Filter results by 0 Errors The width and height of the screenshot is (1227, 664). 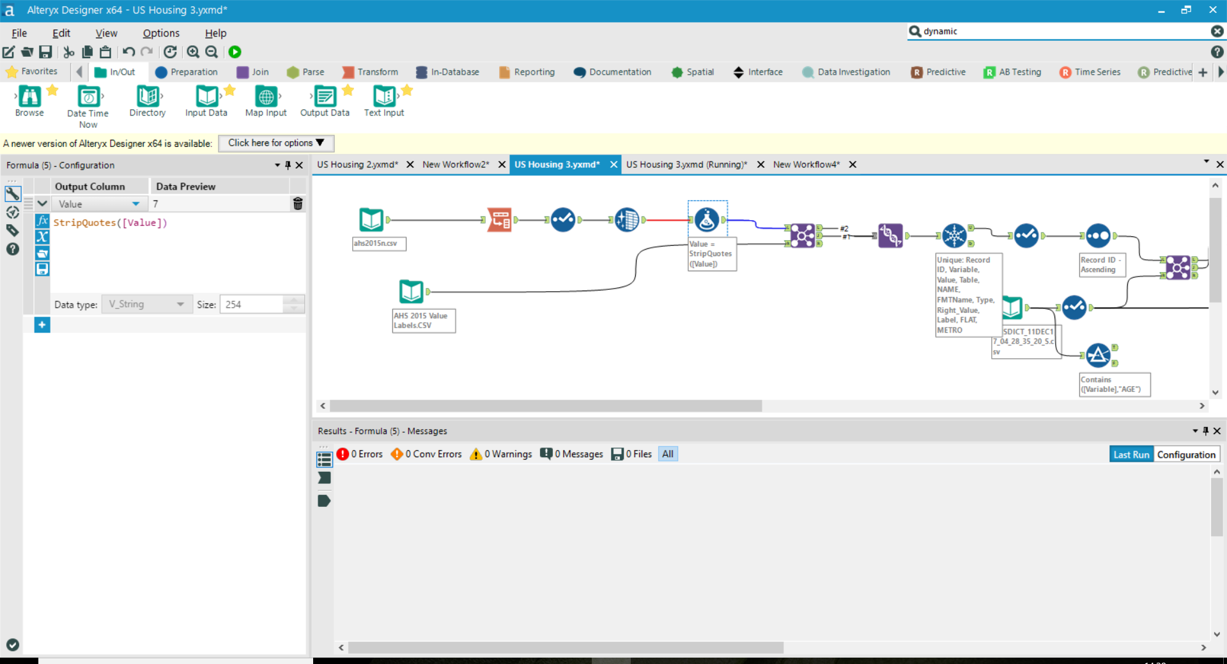point(360,454)
